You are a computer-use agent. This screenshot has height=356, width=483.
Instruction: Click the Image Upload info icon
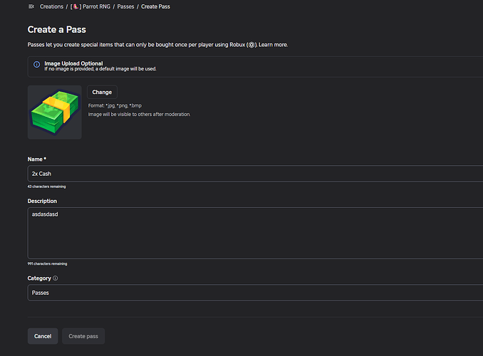[36, 64]
